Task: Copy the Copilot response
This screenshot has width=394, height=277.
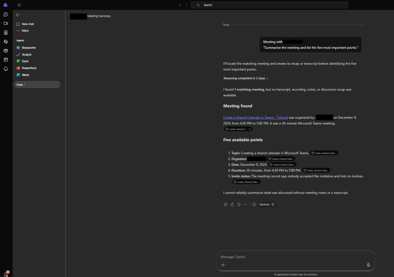Action: coord(225,204)
